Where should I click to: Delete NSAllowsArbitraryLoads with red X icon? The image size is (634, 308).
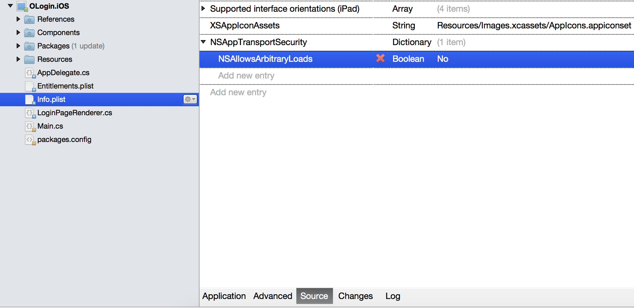point(380,59)
